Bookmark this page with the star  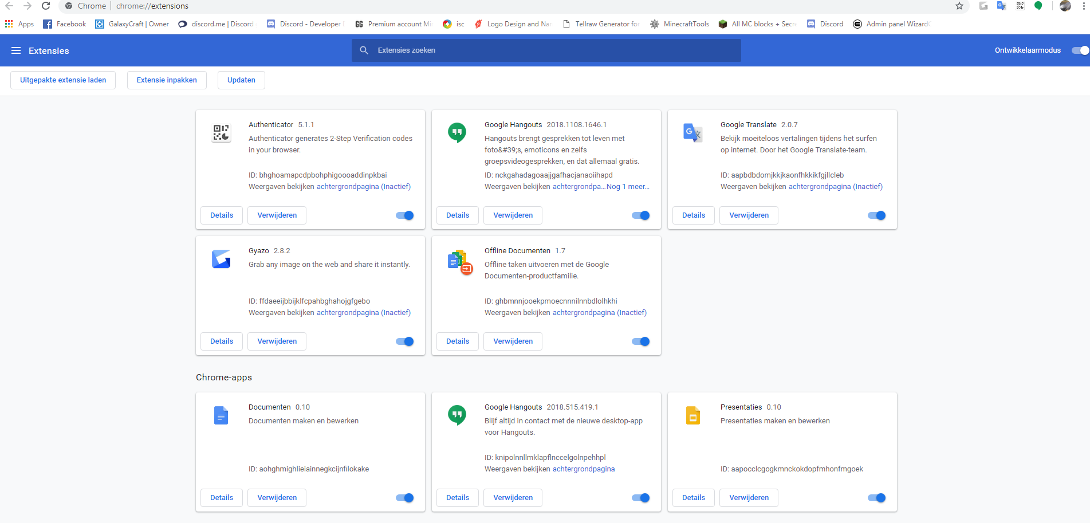959,6
